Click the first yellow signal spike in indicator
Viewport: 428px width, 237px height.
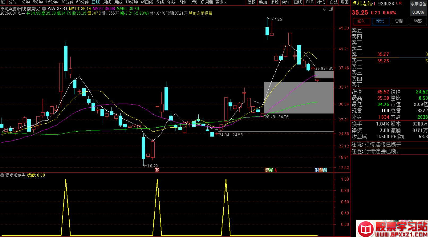[66, 207]
